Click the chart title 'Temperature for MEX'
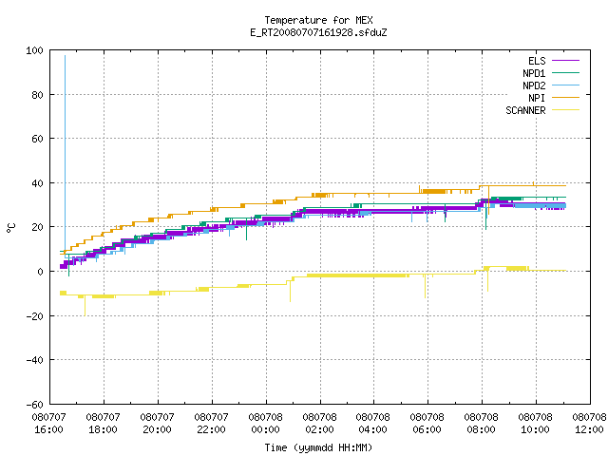The height and width of the screenshot is (456, 608). tap(318, 20)
